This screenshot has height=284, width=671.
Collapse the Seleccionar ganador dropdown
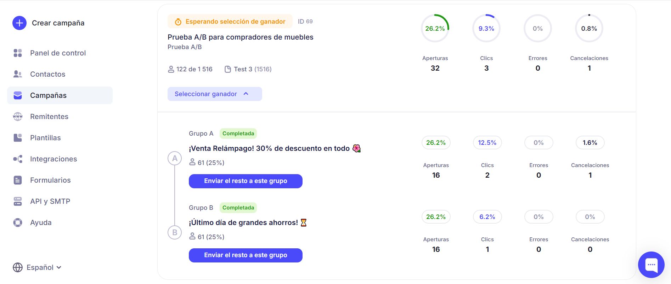(x=214, y=94)
